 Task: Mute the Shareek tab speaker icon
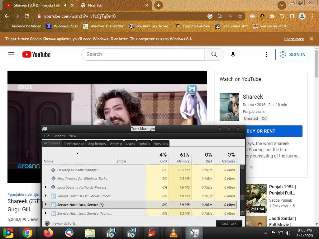pos(65,5)
